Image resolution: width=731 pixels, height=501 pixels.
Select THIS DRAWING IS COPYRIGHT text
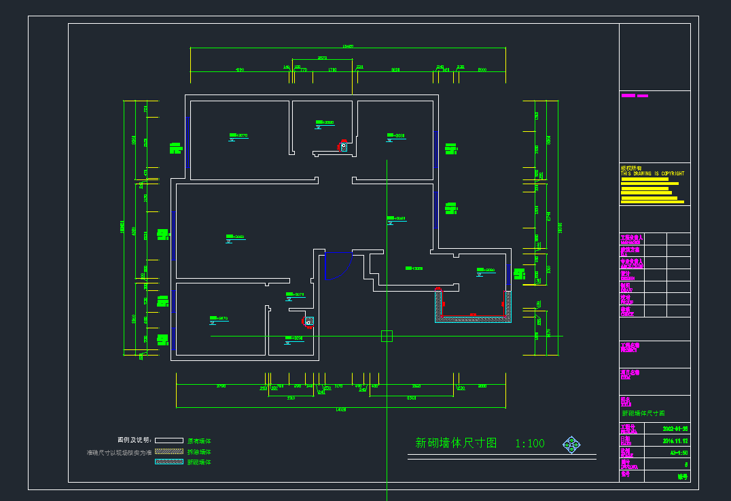point(652,174)
